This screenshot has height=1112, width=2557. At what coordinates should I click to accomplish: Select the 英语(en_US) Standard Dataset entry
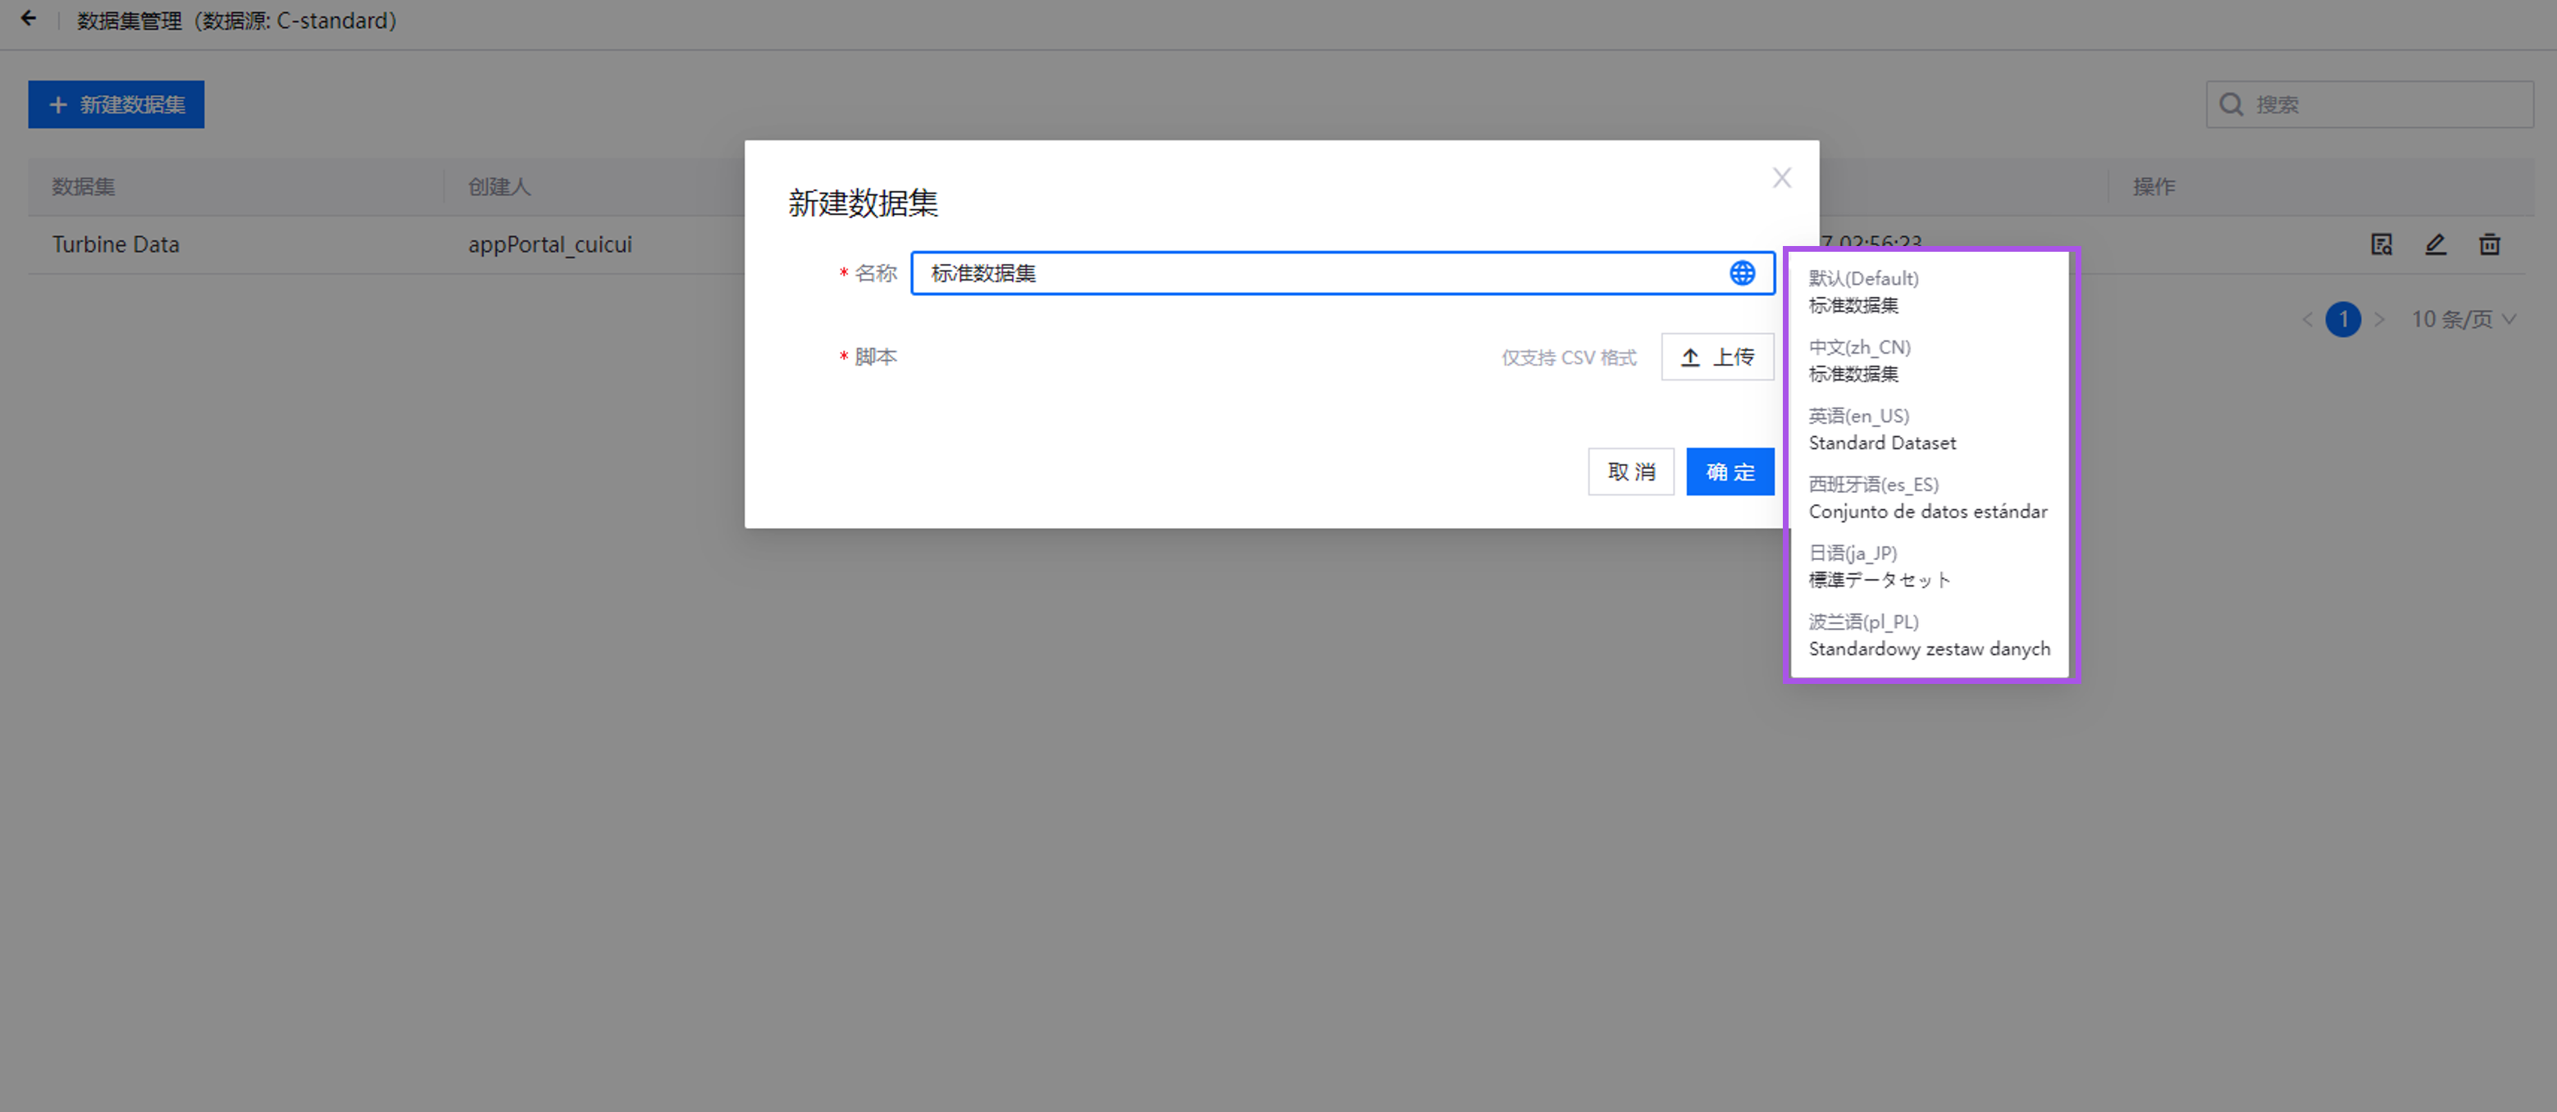click(x=1881, y=430)
